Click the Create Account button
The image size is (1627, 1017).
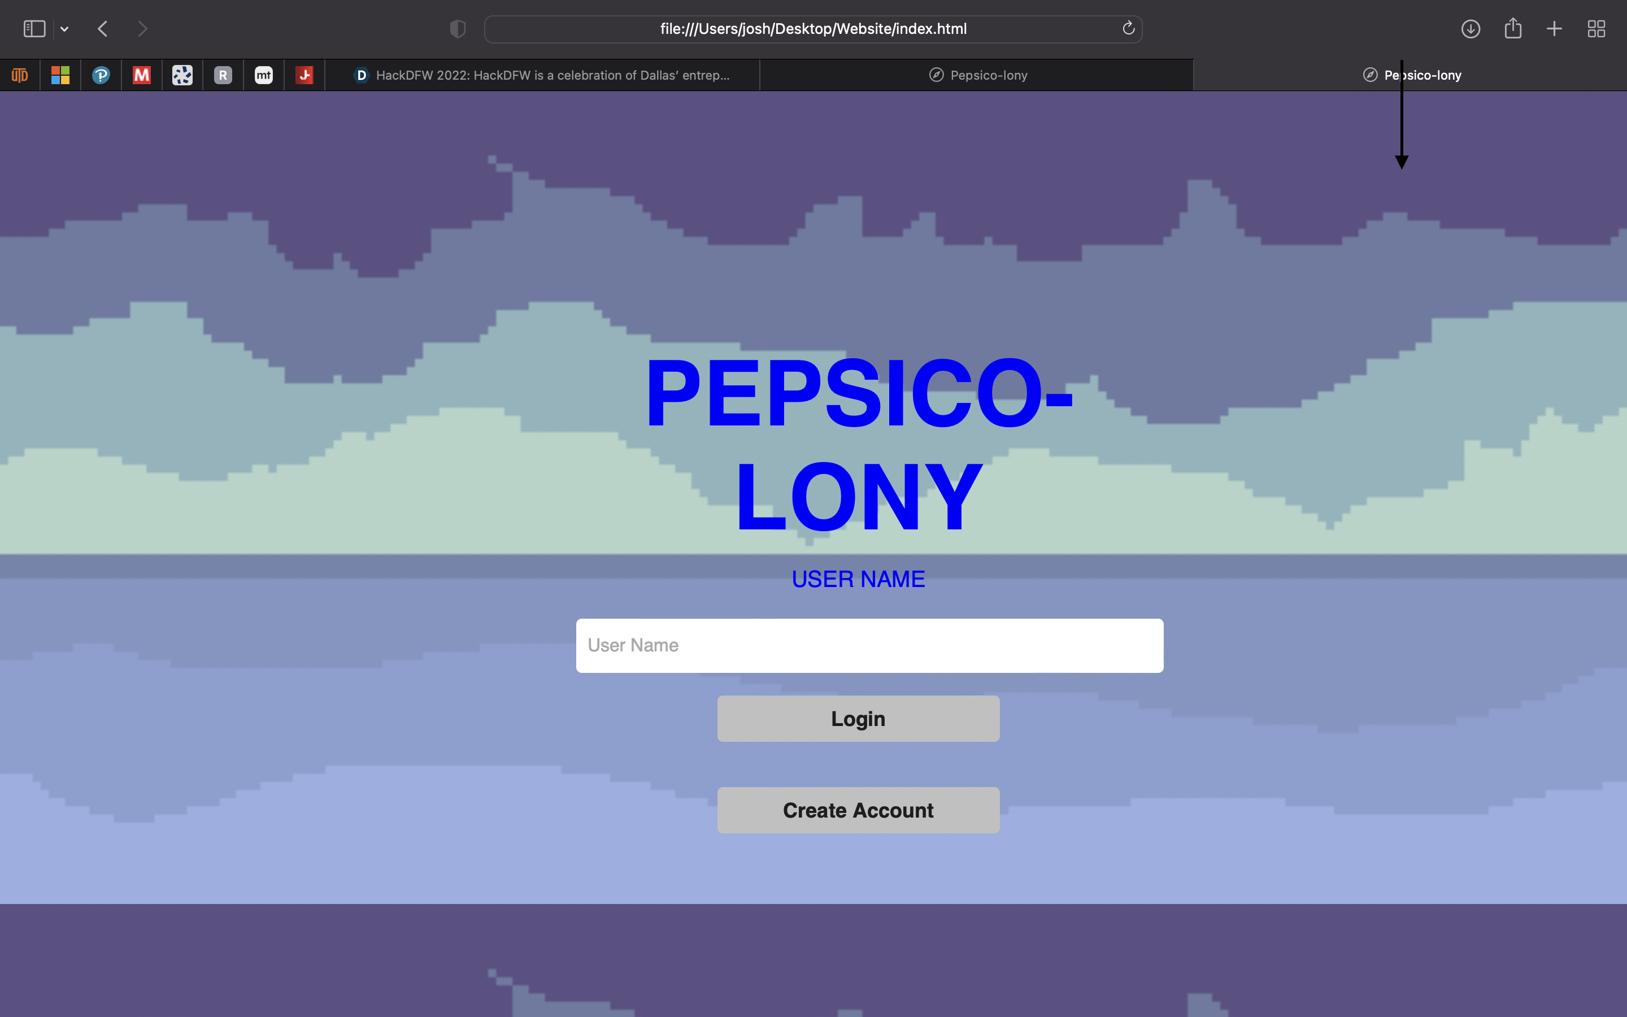[858, 810]
